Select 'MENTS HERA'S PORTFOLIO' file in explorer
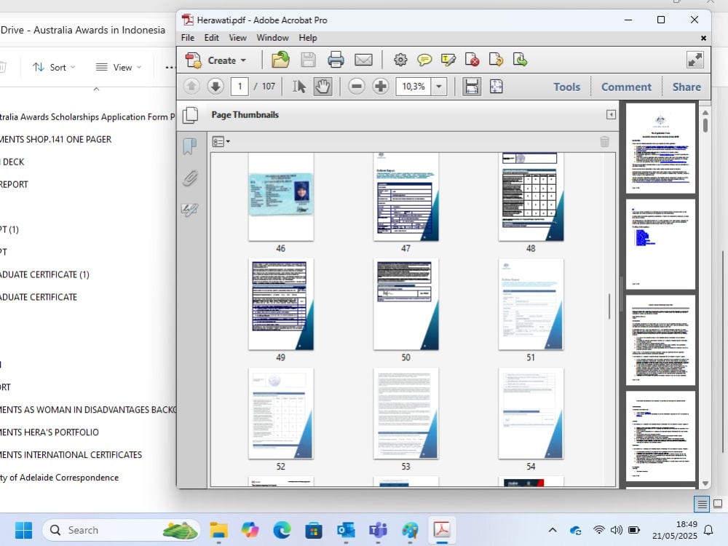This screenshot has height=546, width=728. pyautogui.click(x=50, y=432)
